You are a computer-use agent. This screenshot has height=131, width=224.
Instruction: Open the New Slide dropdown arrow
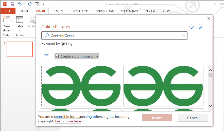tap(10, 30)
